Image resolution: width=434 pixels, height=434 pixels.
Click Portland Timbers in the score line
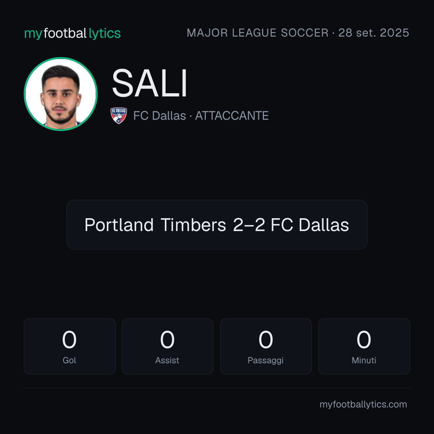click(x=155, y=225)
